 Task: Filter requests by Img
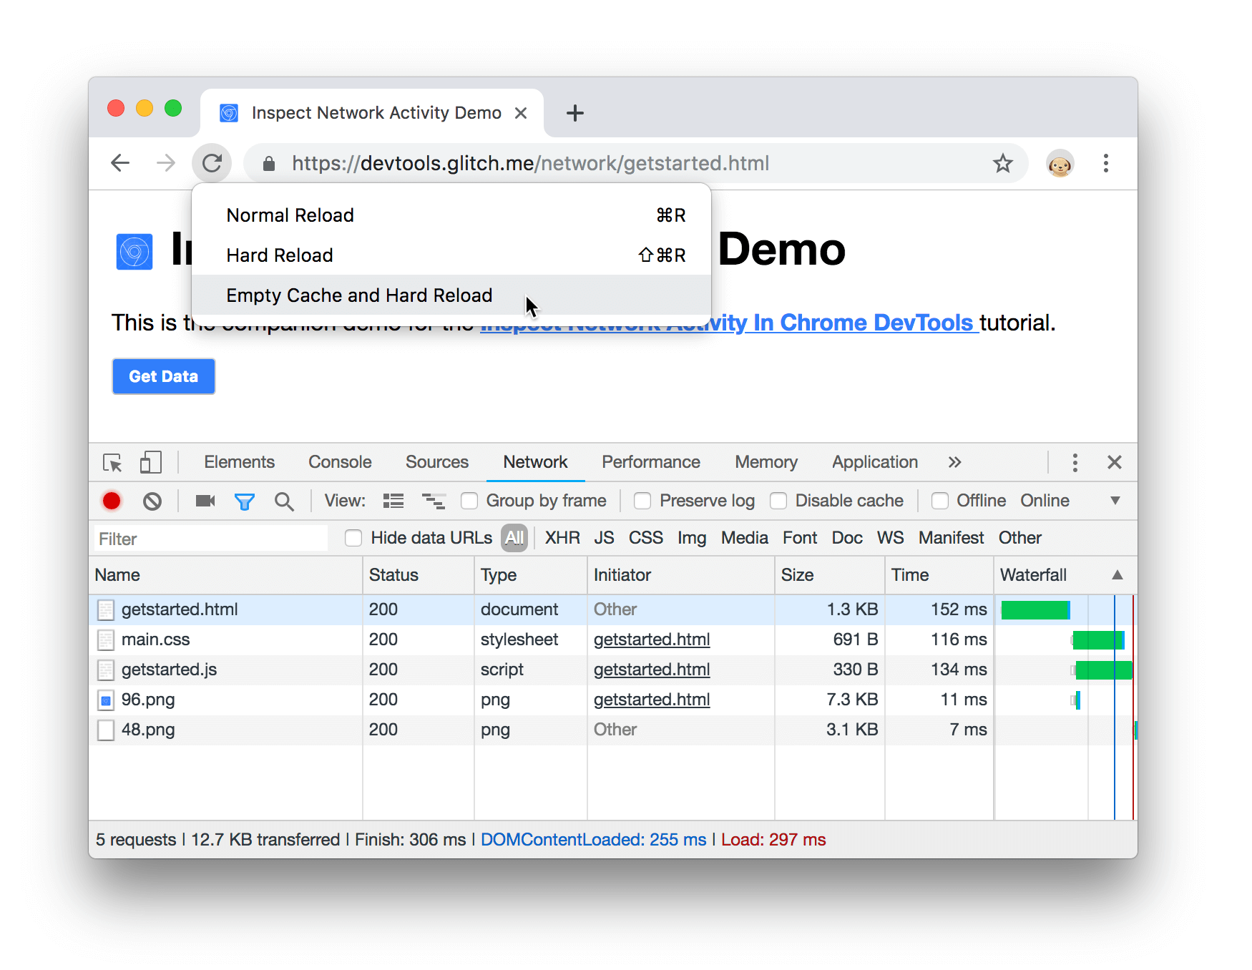tap(692, 538)
